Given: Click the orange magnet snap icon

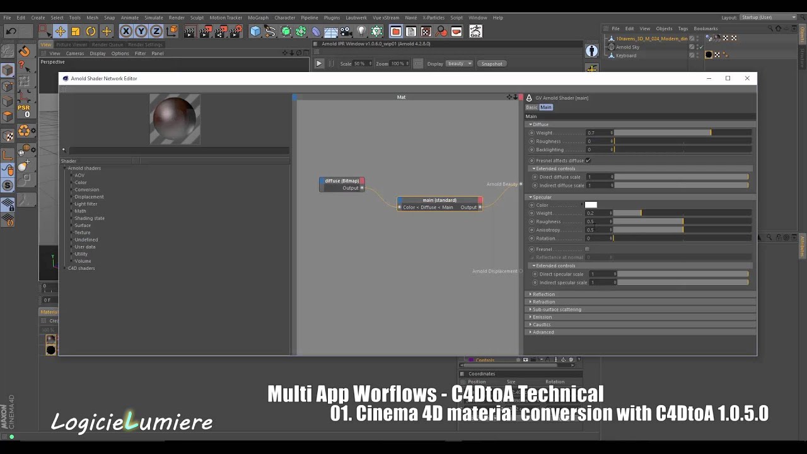Looking at the screenshot, I should 24,51.
